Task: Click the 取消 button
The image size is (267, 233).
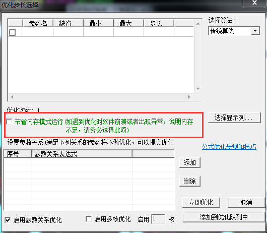Action: (x=246, y=203)
